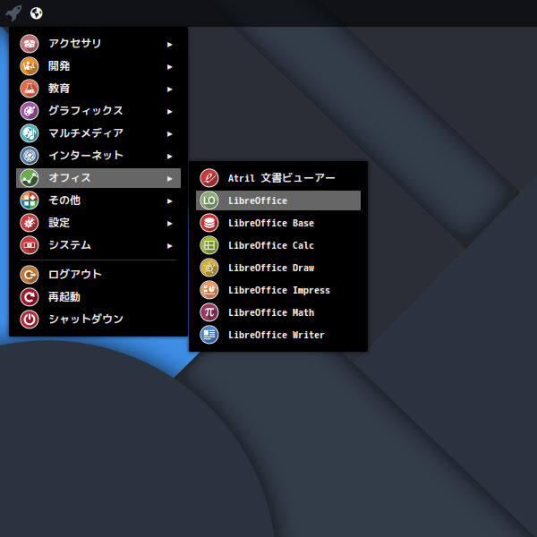Image resolution: width=537 pixels, height=537 pixels.
Task: Click the LibreOffice Draw icon
Action: click(209, 268)
